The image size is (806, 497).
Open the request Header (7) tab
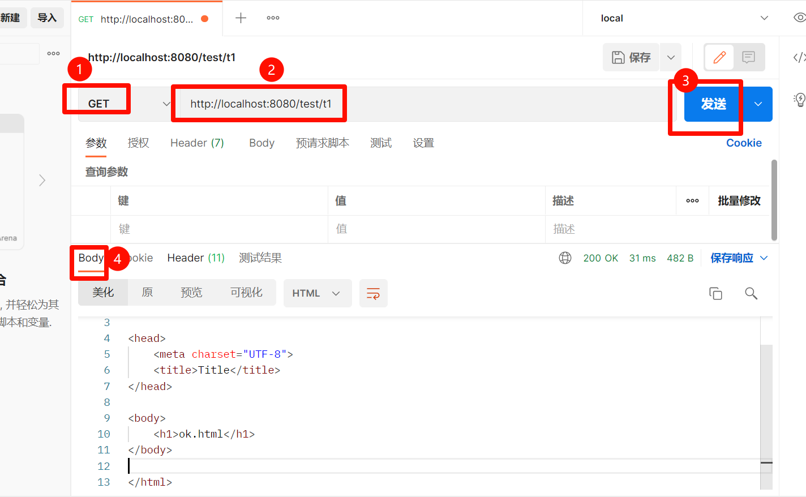197,143
